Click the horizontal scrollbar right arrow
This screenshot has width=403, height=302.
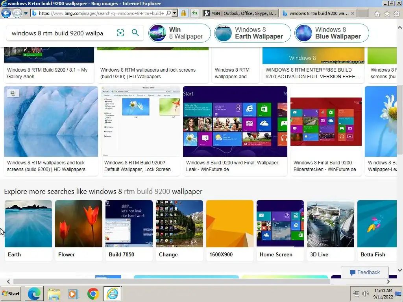coord(388,282)
